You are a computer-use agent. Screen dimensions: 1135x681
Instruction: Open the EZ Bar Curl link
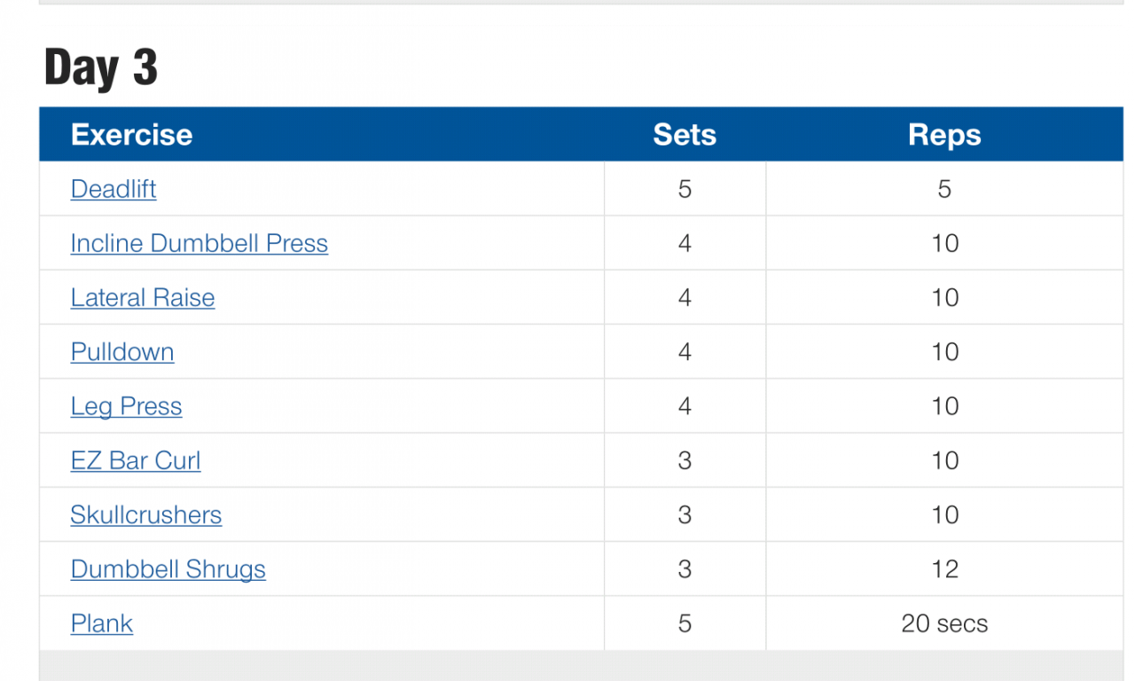[x=136, y=460]
